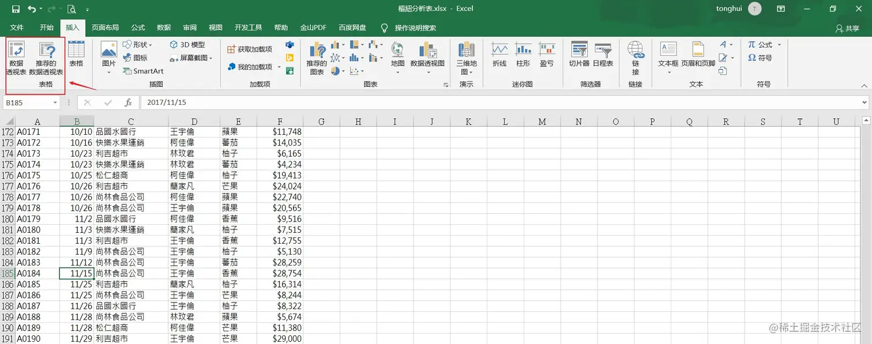This screenshot has height=344, width=872.
Task: Switch to the 开发工具 Developer tab
Action: click(x=248, y=28)
